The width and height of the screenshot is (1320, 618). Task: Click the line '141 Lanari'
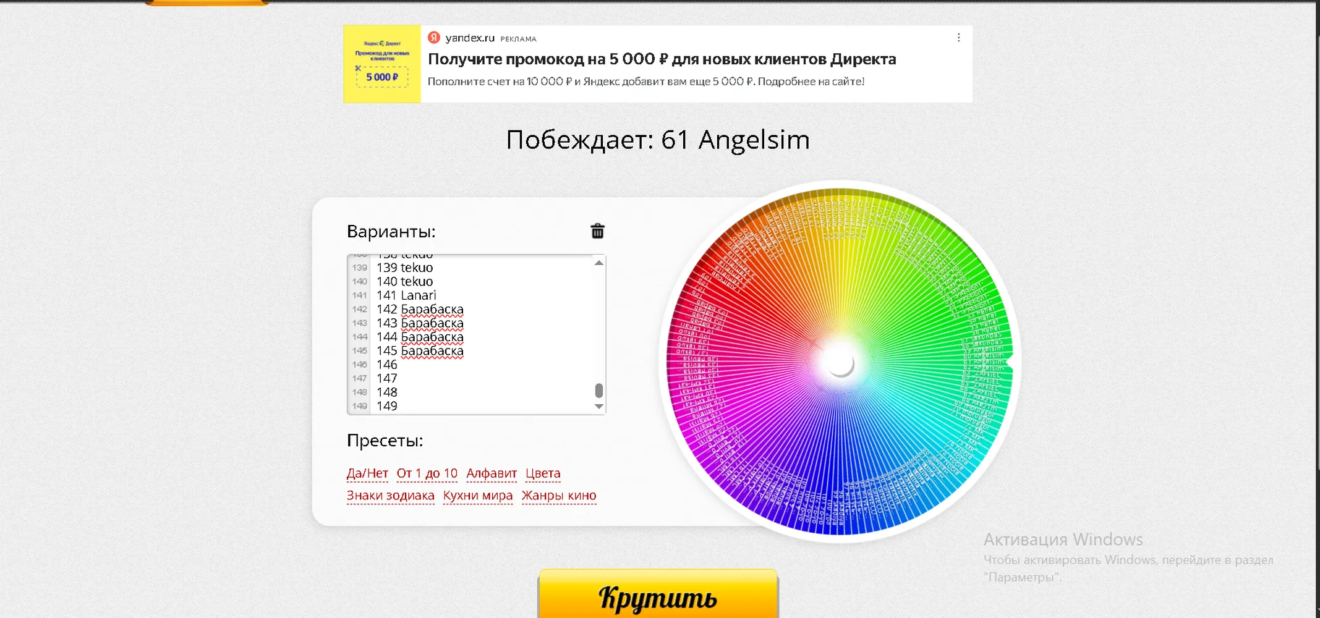pyautogui.click(x=406, y=295)
